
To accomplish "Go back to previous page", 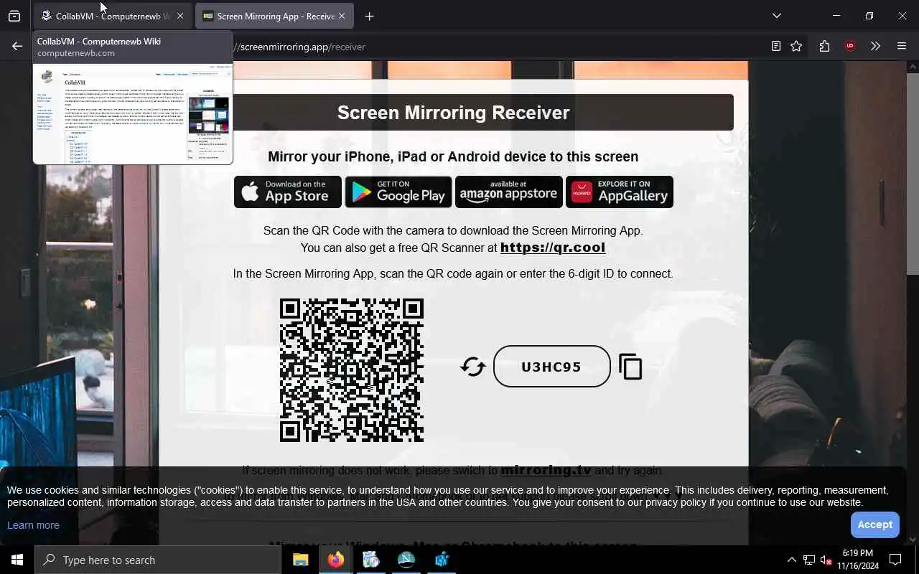I will coord(17,46).
